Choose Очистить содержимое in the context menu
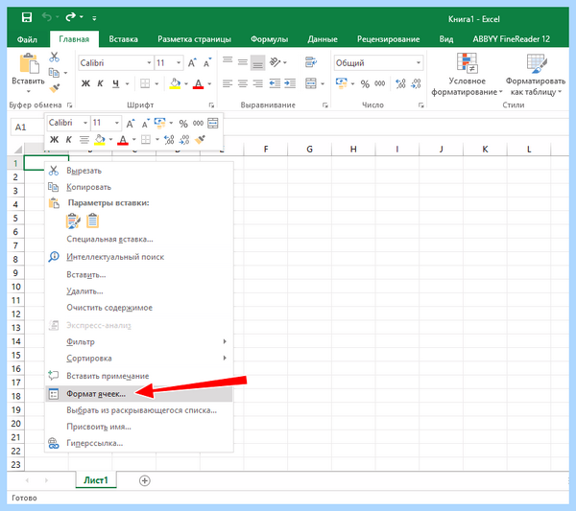The height and width of the screenshot is (511, 576). [x=139, y=308]
